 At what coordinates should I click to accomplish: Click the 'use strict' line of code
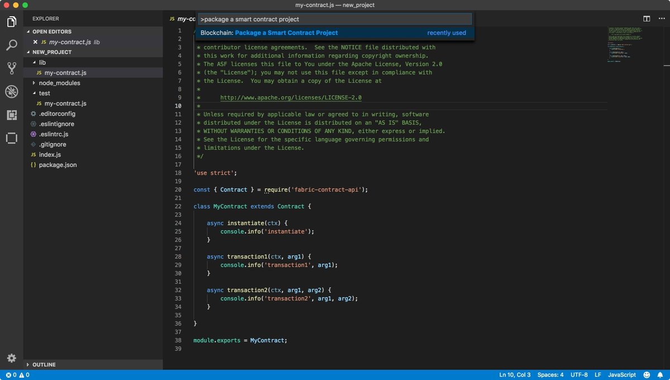click(x=216, y=173)
